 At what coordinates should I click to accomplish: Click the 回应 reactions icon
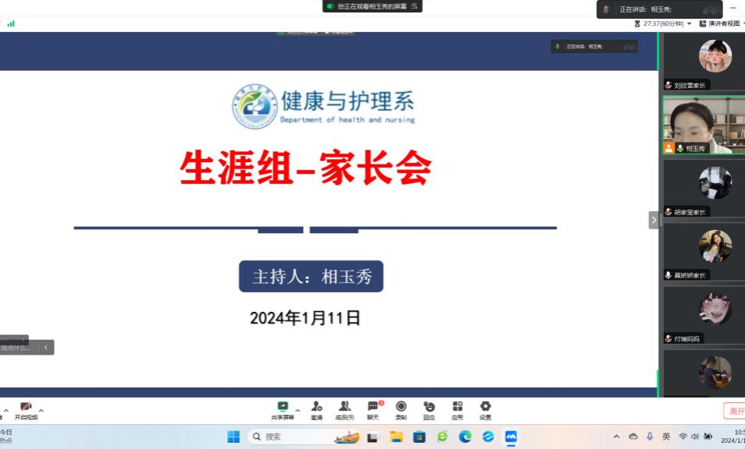point(429,410)
